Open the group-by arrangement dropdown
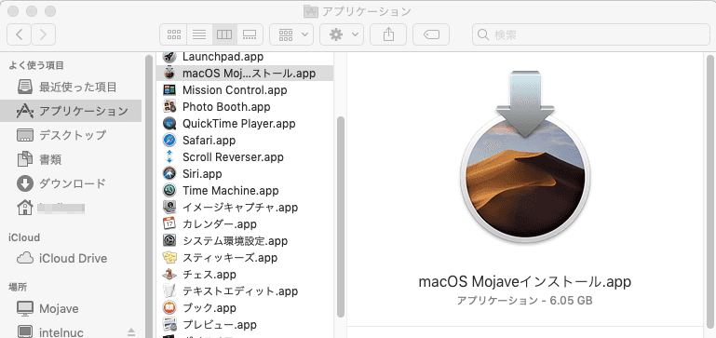The height and width of the screenshot is (338, 716). (x=291, y=34)
